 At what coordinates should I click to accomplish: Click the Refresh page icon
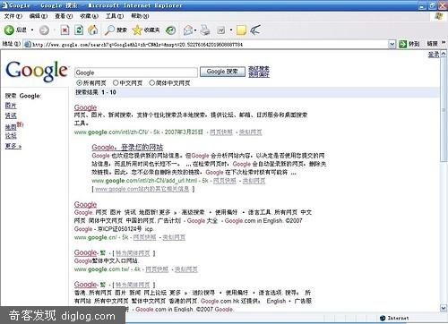coord(79,30)
